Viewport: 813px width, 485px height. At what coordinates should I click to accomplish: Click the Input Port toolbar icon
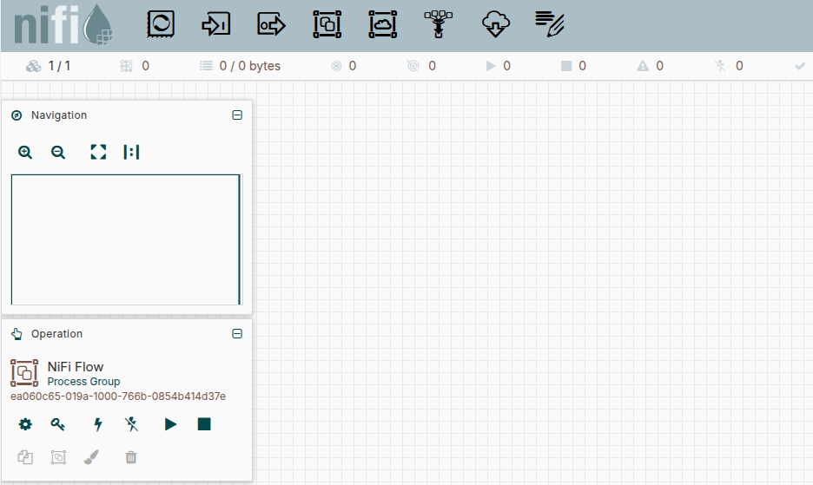215,24
